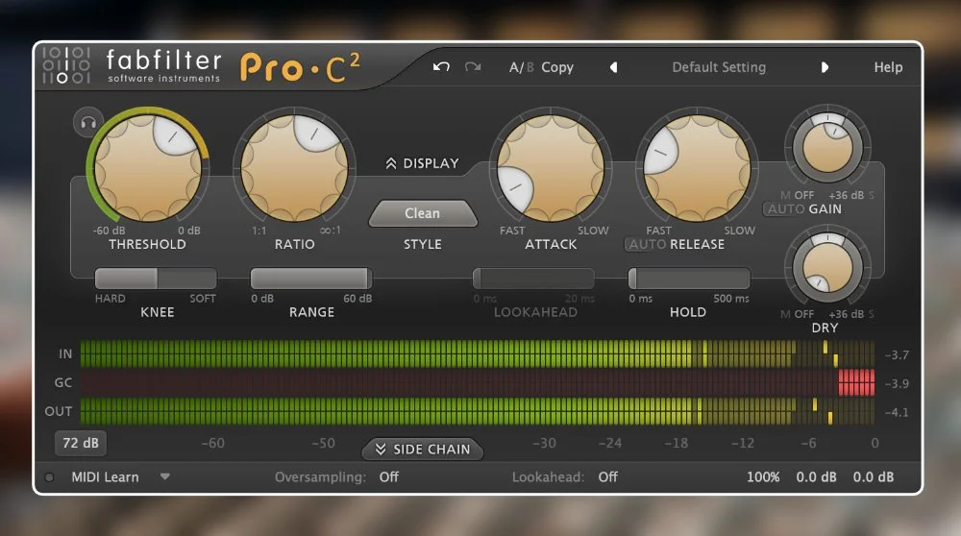Click the Copy button
This screenshot has height=536, width=961.
click(x=557, y=67)
